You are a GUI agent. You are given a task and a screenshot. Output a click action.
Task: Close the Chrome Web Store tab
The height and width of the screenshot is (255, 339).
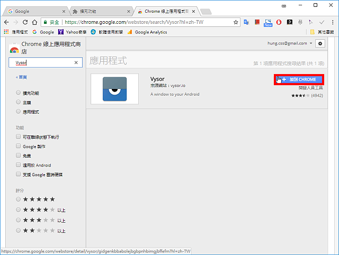193,11
